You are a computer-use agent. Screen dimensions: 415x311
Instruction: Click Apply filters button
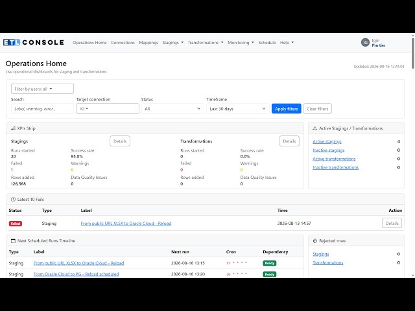pos(287,109)
